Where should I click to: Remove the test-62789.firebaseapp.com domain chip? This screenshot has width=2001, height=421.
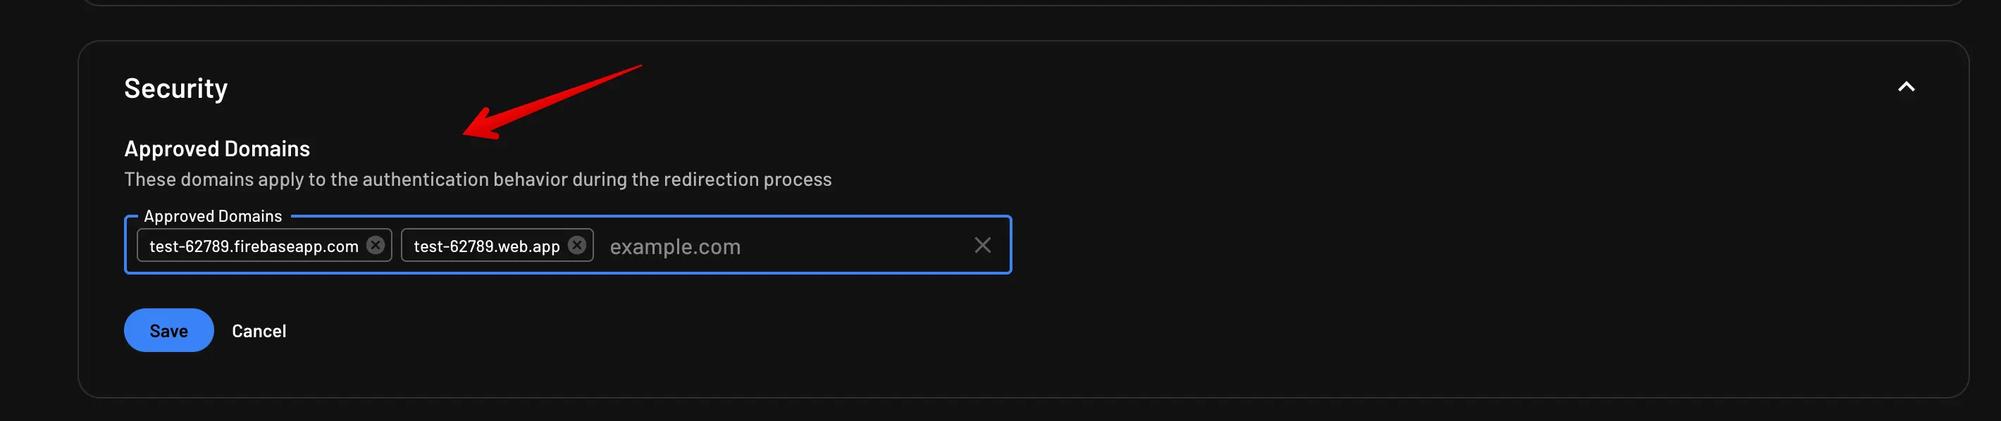tap(376, 245)
